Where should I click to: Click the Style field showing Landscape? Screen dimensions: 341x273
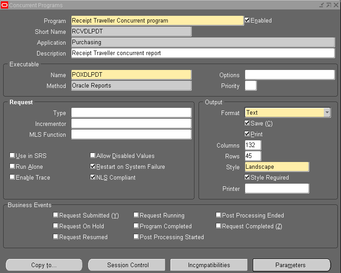point(277,167)
